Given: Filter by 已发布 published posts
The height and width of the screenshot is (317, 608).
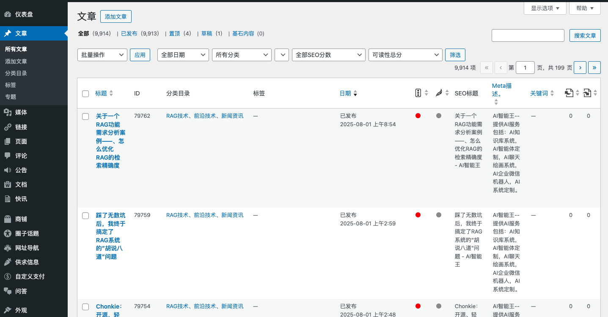Looking at the screenshot, I should click(x=129, y=33).
